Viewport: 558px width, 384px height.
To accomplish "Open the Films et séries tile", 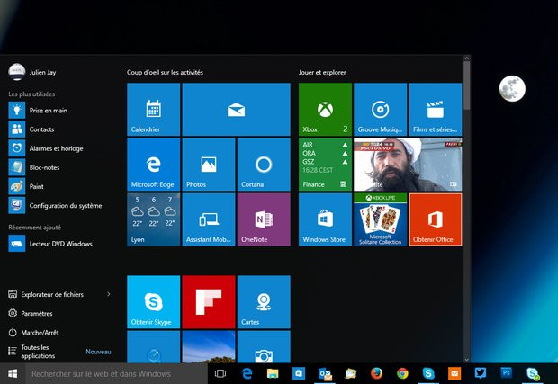I will click(436, 110).
